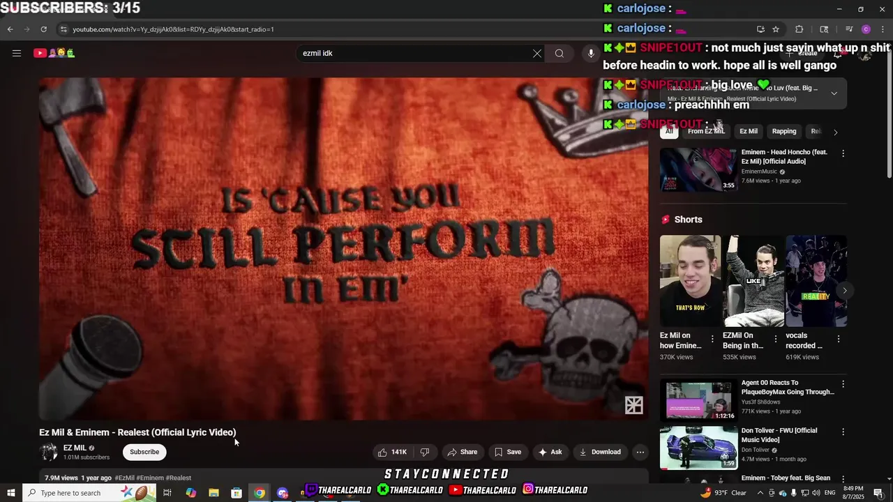
Task: Select the Rapping filter chip
Action: coord(784,131)
